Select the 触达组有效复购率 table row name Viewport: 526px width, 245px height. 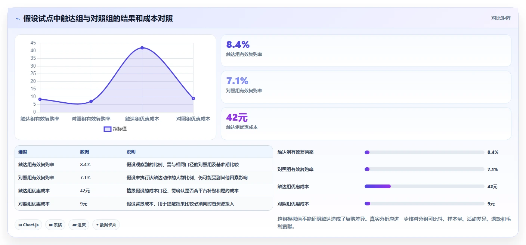(x=36, y=164)
